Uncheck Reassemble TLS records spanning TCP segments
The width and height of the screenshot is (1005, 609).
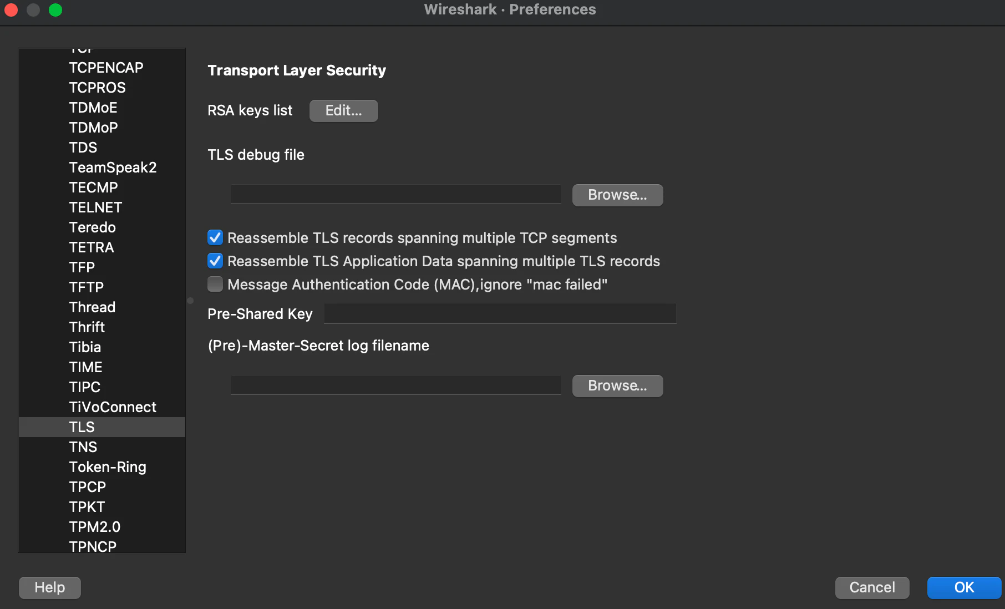pos(215,238)
